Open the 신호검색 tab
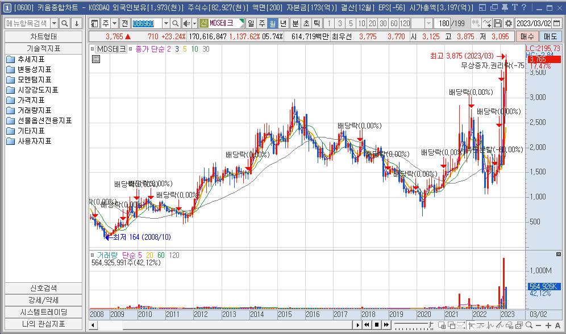The image size is (566, 334). point(43,288)
